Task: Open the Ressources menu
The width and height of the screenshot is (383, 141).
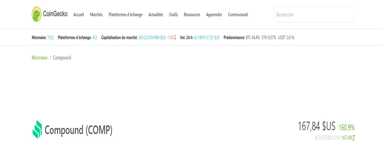Action: pyautogui.click(x=192, y=15)
